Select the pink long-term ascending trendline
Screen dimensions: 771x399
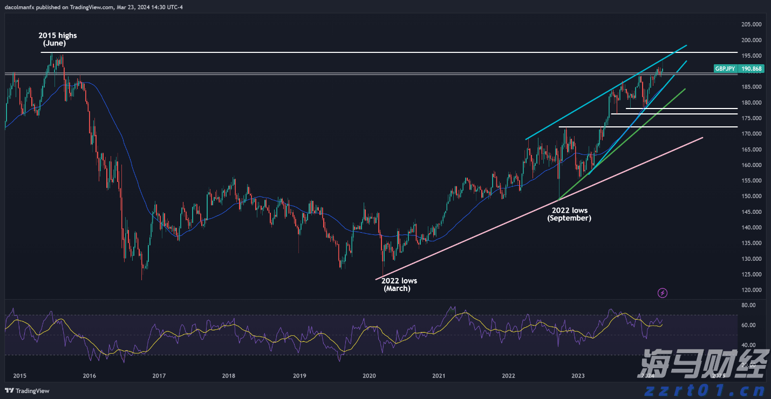pos(540,209)
